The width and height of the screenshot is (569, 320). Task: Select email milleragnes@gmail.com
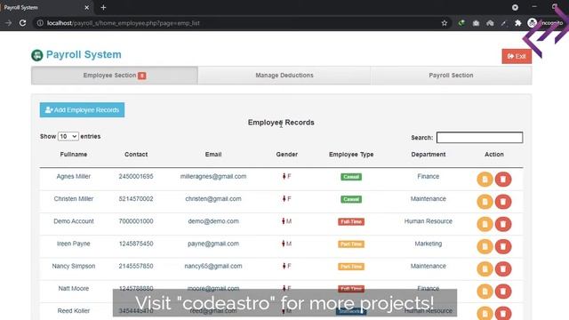[213, 176]
